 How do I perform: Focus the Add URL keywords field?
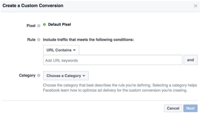coord(112,60)
